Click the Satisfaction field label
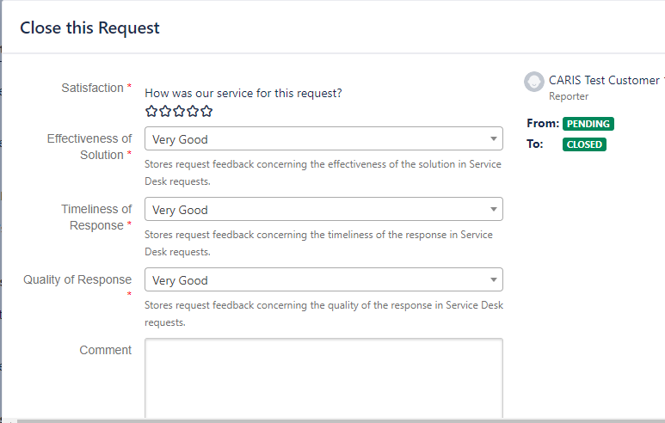Image resolution: width=665 pixels, height=423 pixels. tap(92, 88)
